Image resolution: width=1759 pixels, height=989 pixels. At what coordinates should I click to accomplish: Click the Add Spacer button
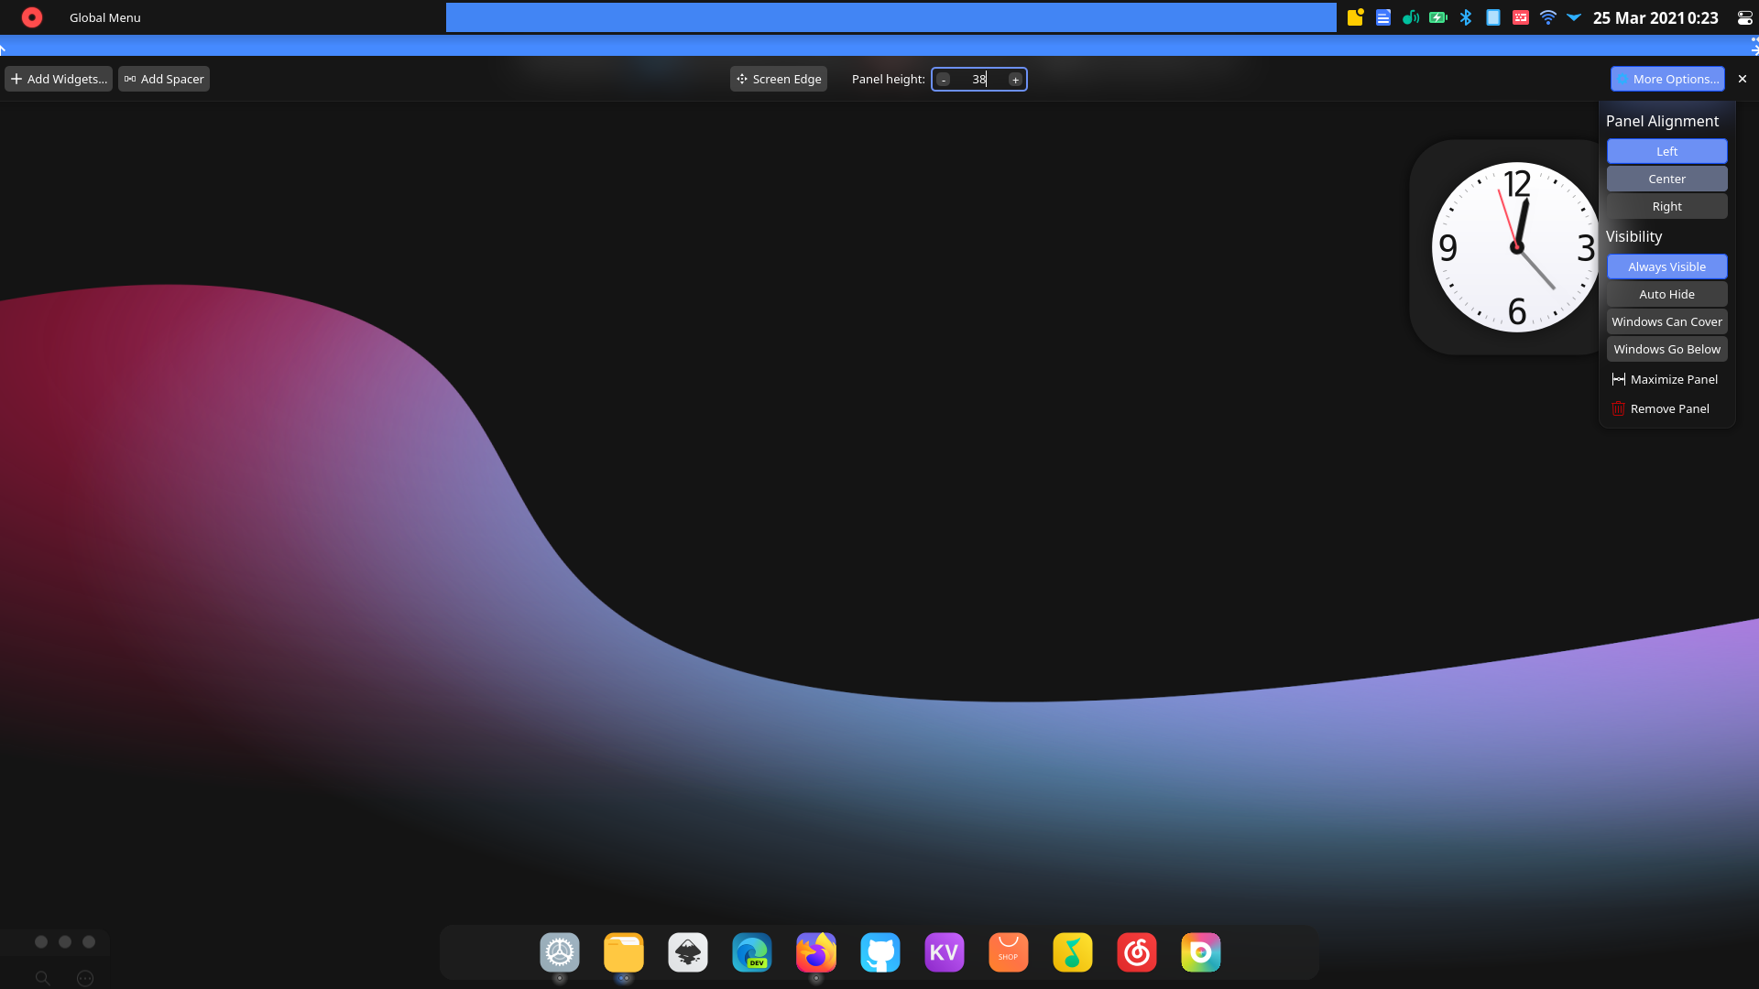click(164, 79)
